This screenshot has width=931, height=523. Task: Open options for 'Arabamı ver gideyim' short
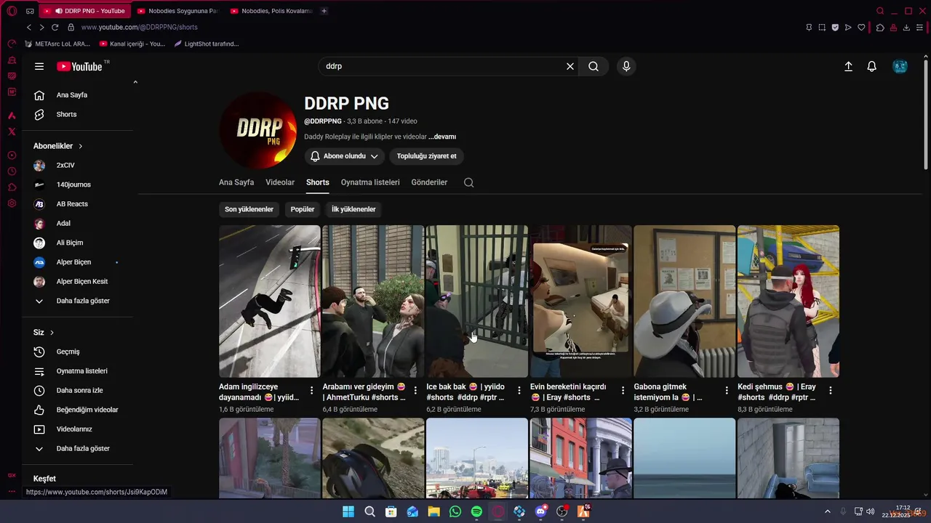tap(415, 391)
